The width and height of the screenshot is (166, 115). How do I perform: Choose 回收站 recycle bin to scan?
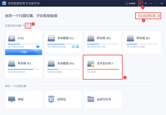63,98
